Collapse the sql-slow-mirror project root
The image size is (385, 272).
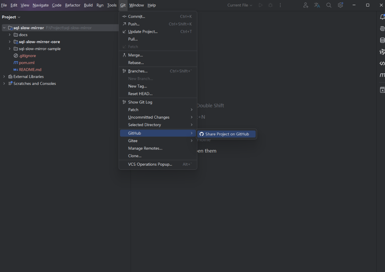pos(4,28)
